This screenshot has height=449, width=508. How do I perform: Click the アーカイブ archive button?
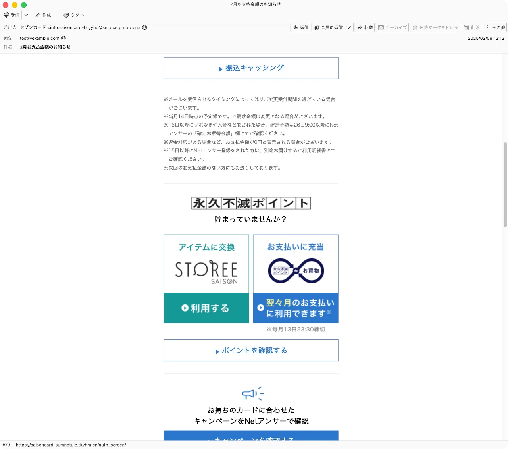(392, 27)
